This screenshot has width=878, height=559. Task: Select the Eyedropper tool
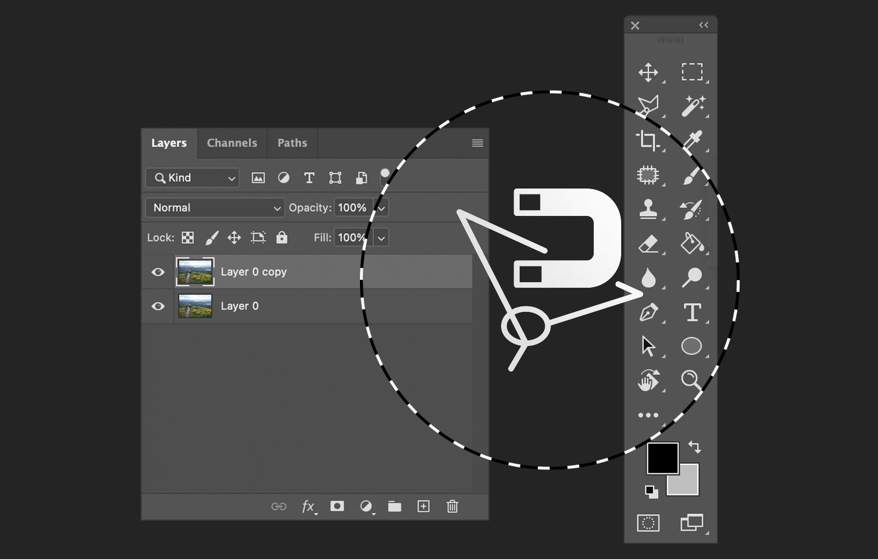point(693,140)
